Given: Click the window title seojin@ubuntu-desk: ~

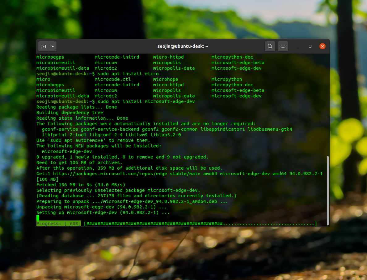Looking at the screenshot, I should [183, 46].
